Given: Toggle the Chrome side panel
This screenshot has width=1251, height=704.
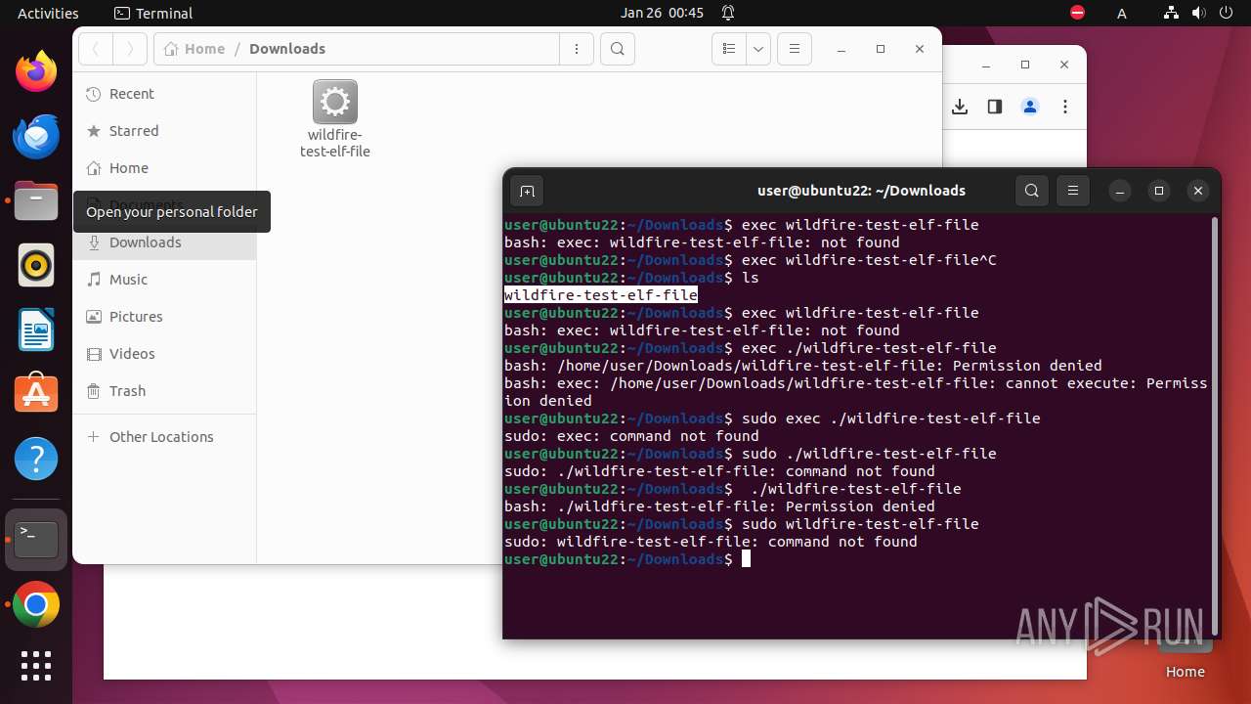Looking at the screenshot, I should 995,107.
